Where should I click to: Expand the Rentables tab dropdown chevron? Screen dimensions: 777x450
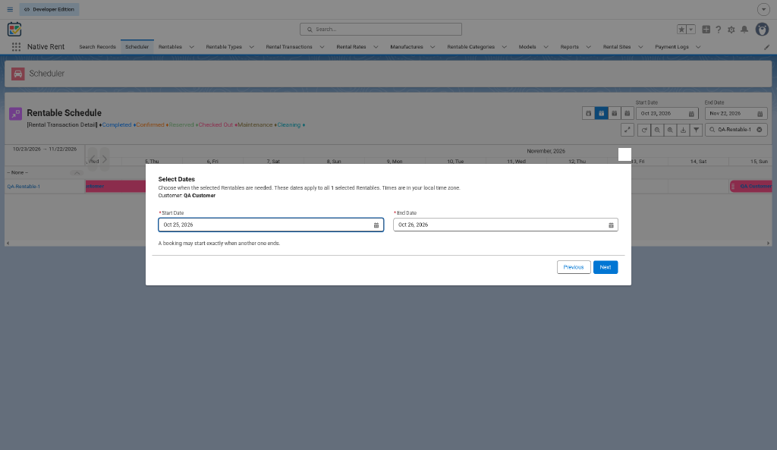[192, 47]
